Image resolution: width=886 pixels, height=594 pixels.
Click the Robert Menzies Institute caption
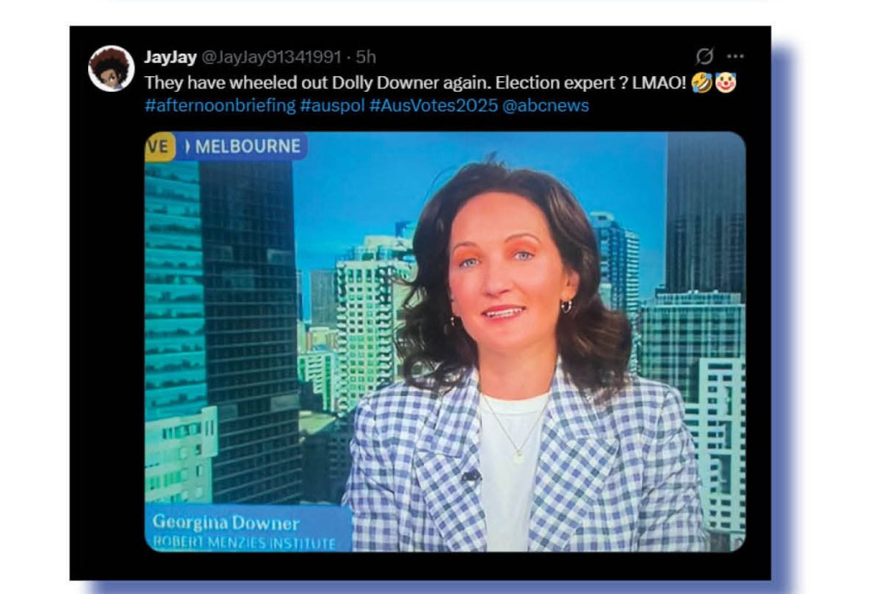(244, 543)
